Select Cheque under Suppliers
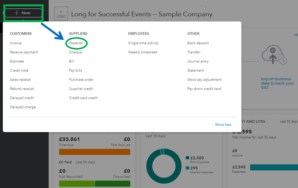298x188 pixels. (x=76, y=52)
